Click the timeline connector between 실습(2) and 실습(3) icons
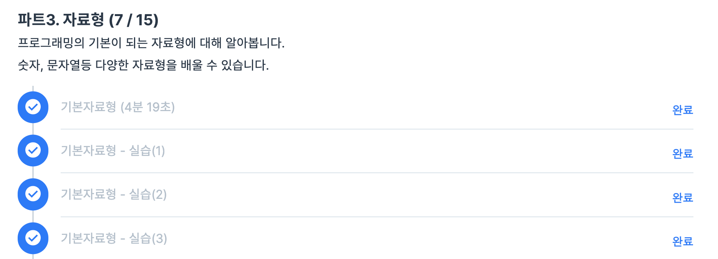718x259 pixels. [x=33, y=216]
